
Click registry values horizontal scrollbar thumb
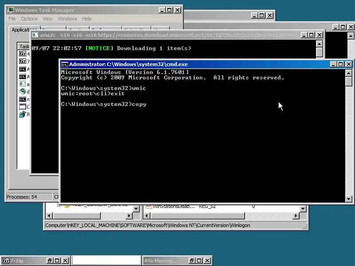pyautogui.click(x=197, y=216)
